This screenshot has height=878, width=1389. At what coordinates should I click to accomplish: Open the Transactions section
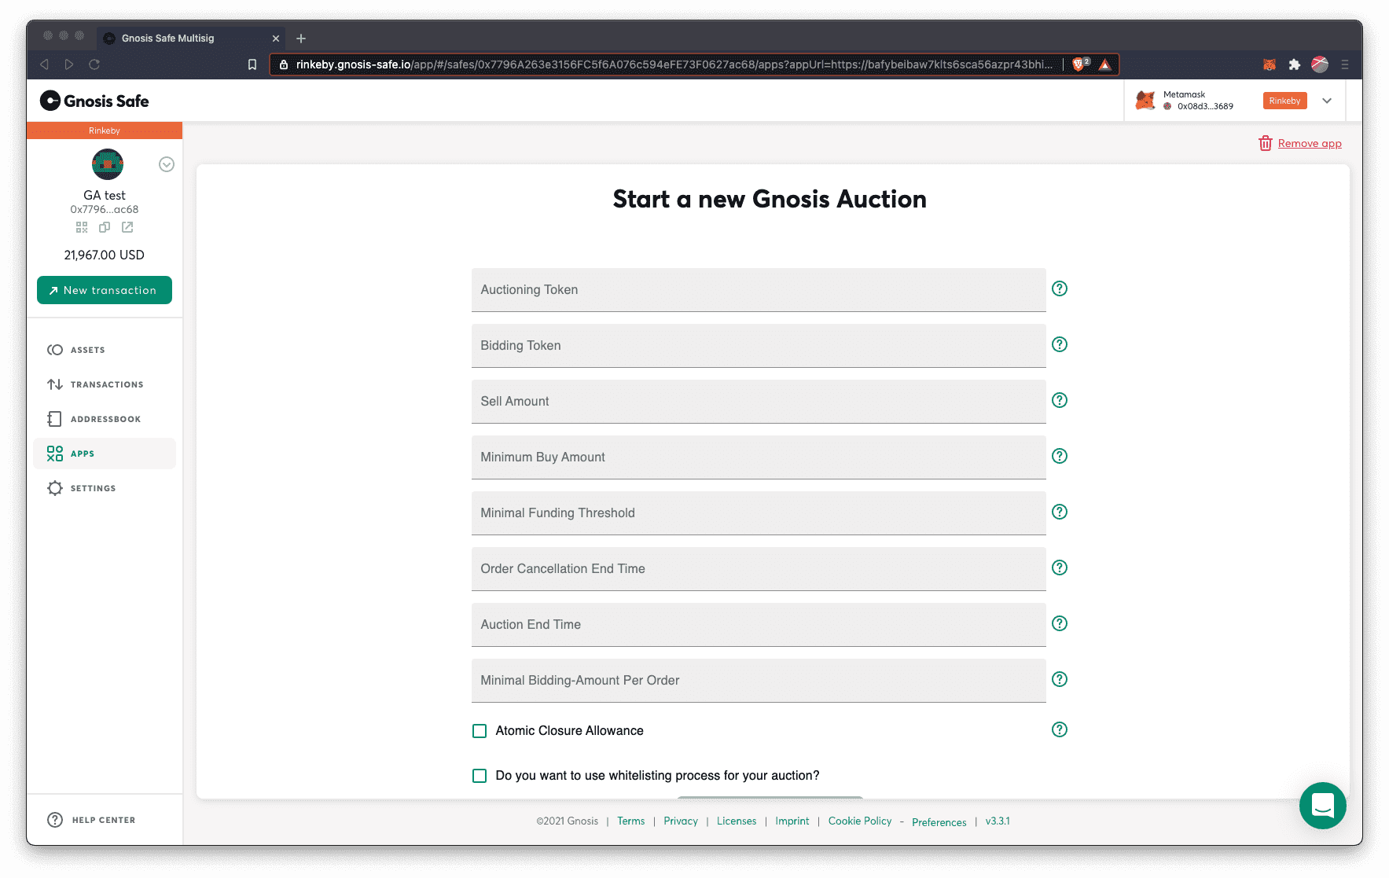(105, 384)
